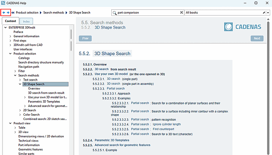Select 3D search from search result item
This screenshot has width=272, height=155.
click(46, 93)
